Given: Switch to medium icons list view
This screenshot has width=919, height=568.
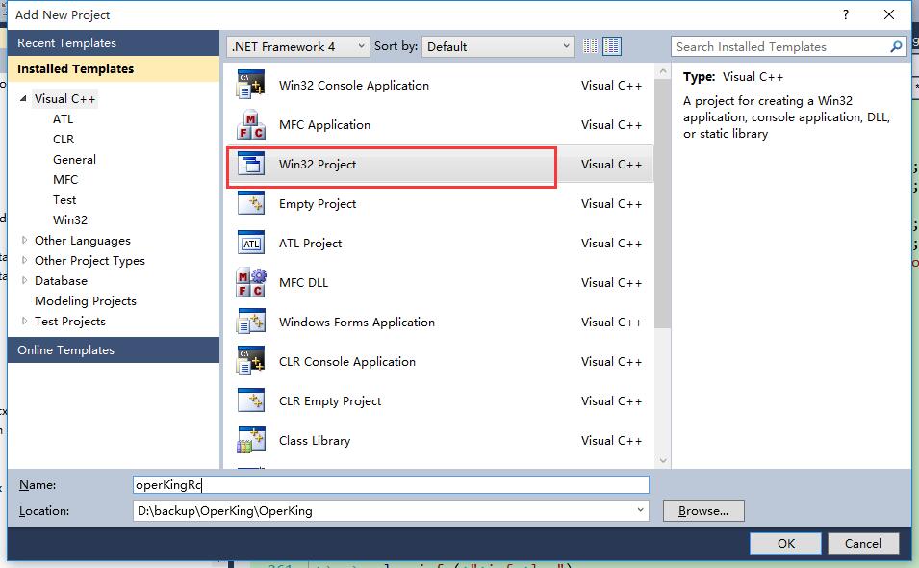Looking at the screenshot, I should coord(612,46).
